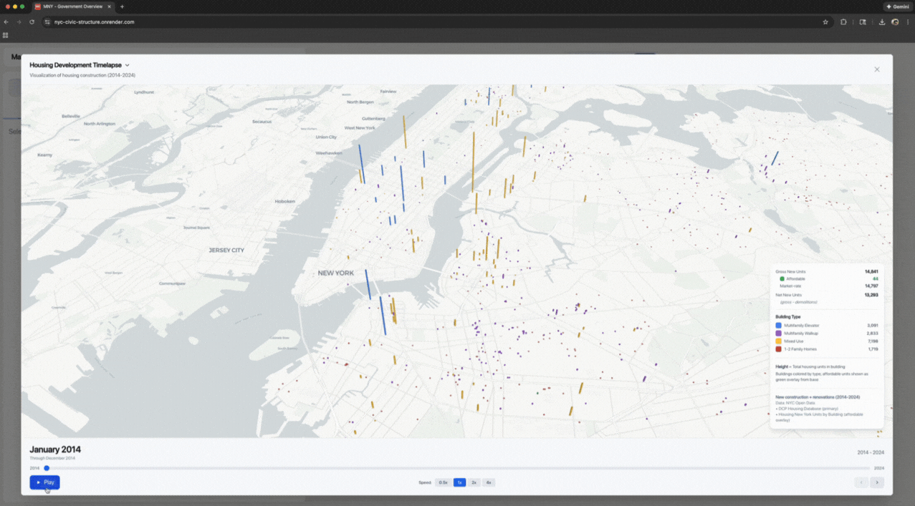Set playback speed to 0.5x

[443, 482]
